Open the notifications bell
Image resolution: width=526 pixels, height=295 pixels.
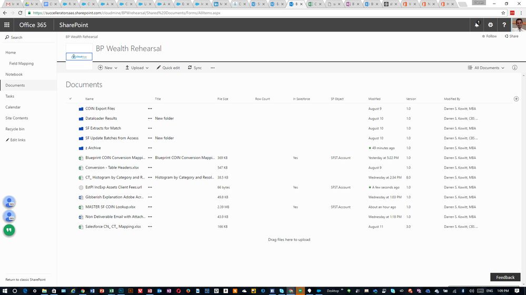(x=477, y=25)
